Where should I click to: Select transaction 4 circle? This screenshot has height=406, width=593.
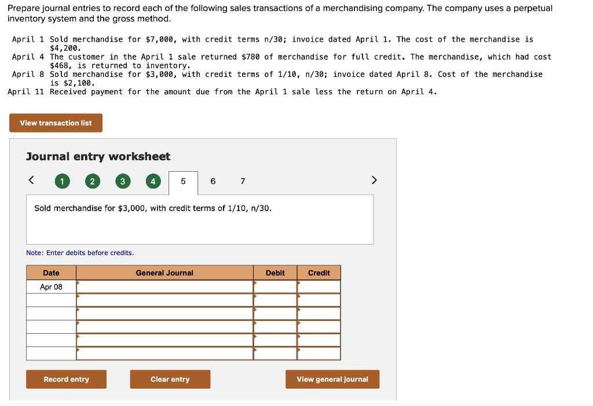coord(153,181)
